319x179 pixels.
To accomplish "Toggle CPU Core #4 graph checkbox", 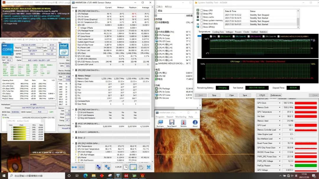I will coord(264,37).
